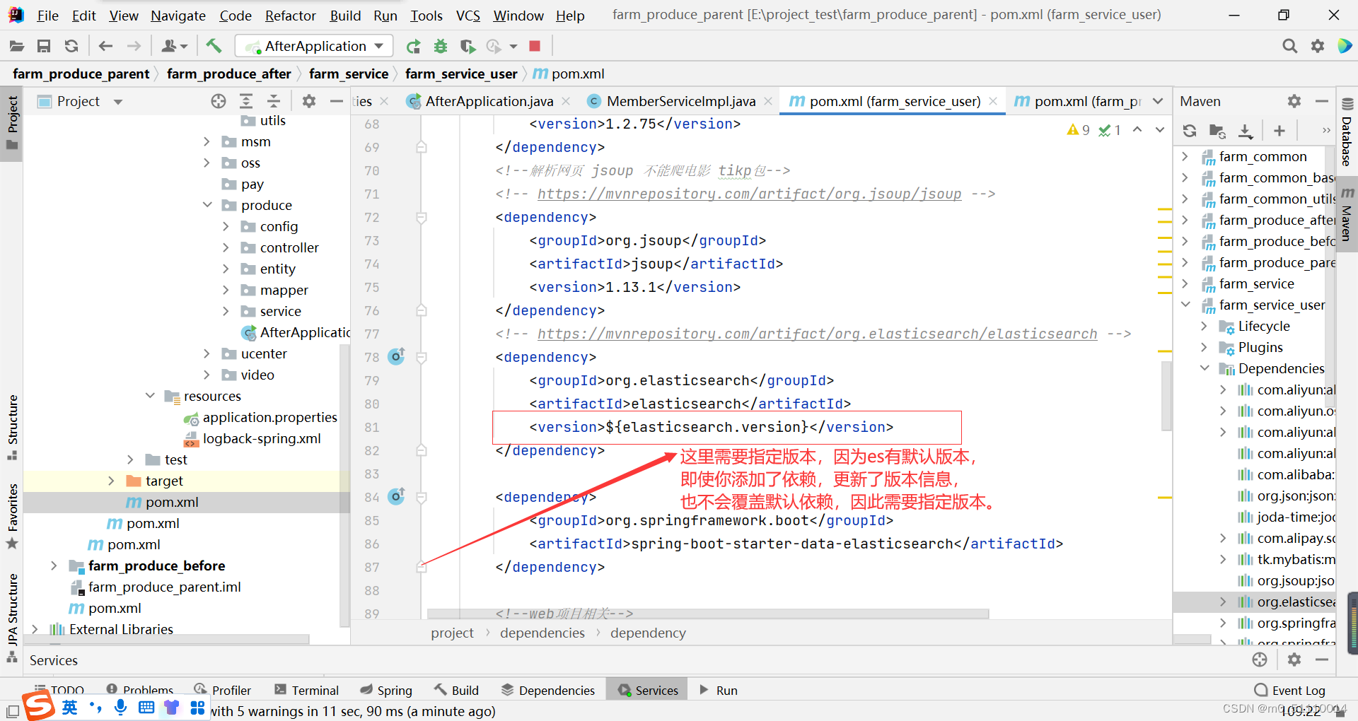Viewport: 1358px width, 721px height.
Task: Open Terminal tool window
Action: click(x=306, y=690)
